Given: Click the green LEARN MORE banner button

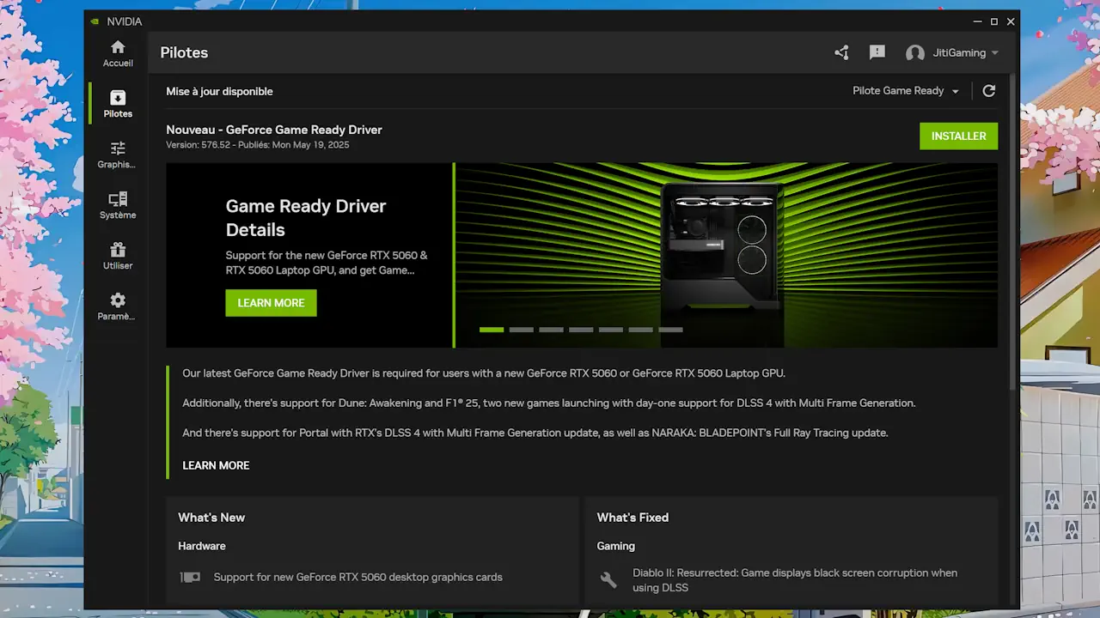Looking at the screenshot, I should point(271,303).
